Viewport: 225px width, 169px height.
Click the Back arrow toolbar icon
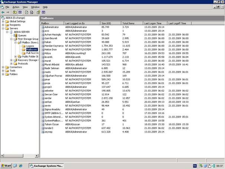(3, 12)
